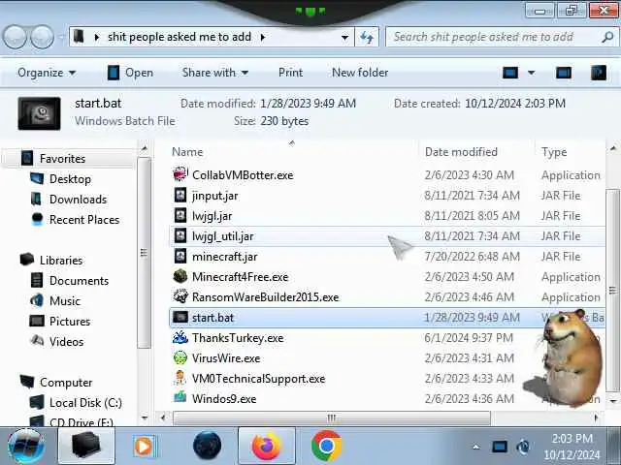Select Minecraft4Free.exe icon

(x=180, y=276)
